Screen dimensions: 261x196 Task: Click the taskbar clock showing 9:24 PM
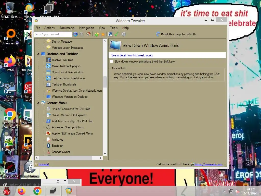coord(250,191)
